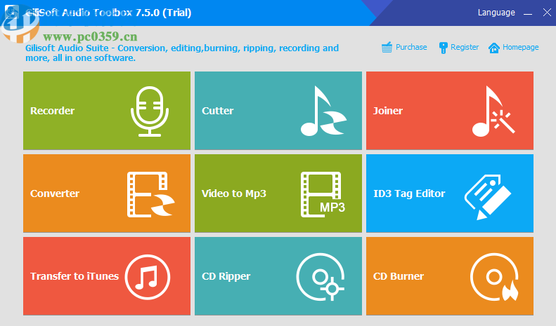556x326 pixels.
Task: Select the CD Burner label
Action: pyautogui.click(x=399, y=276)
